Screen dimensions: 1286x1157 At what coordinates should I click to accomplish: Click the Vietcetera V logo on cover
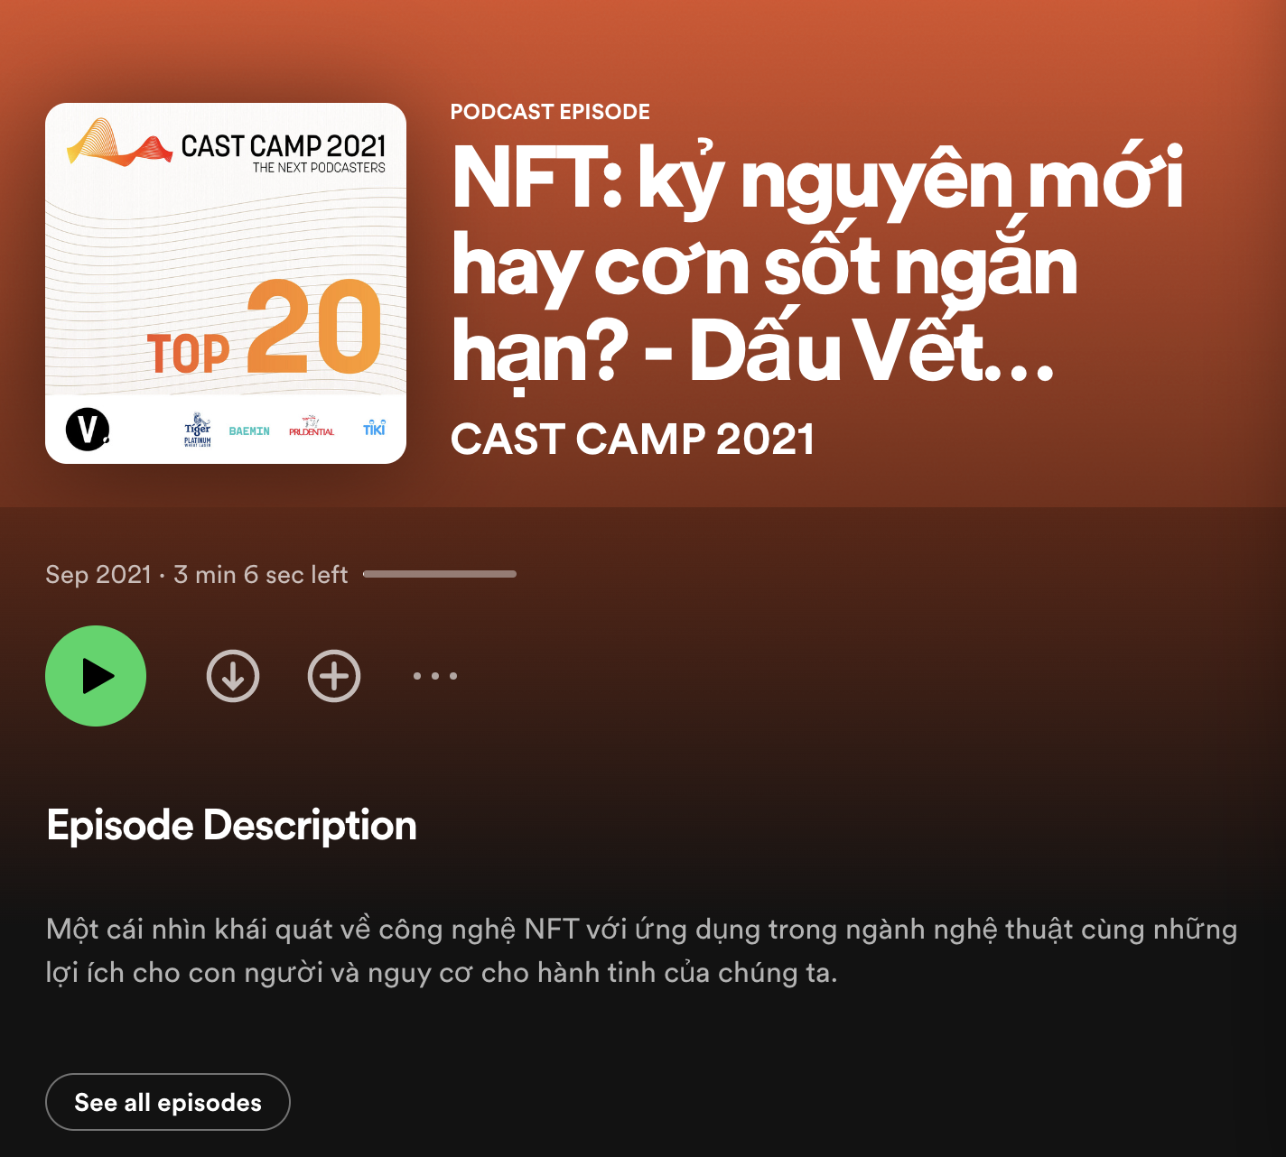(88, 429)
